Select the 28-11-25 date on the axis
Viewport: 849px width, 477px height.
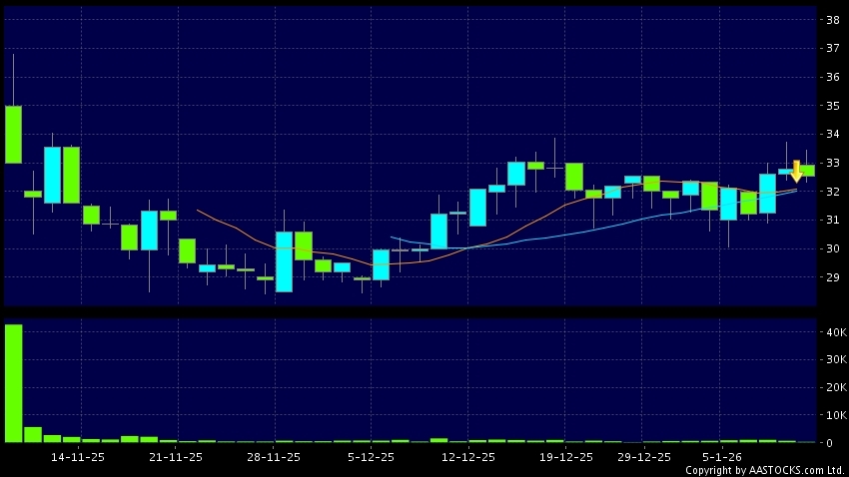[x=273, y=457]
